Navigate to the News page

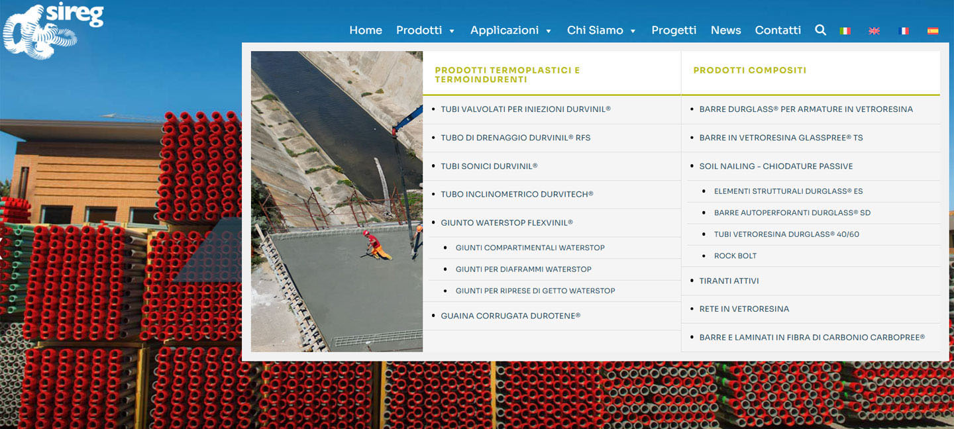pos(725,30)
